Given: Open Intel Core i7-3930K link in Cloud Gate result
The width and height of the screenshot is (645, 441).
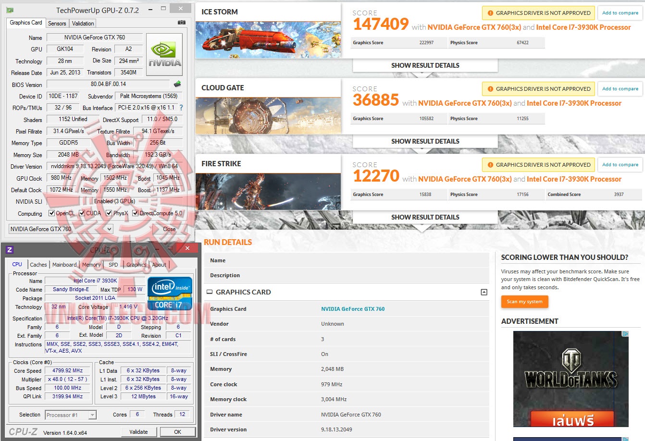Looking at the screenshot, I should click(574, 103).
